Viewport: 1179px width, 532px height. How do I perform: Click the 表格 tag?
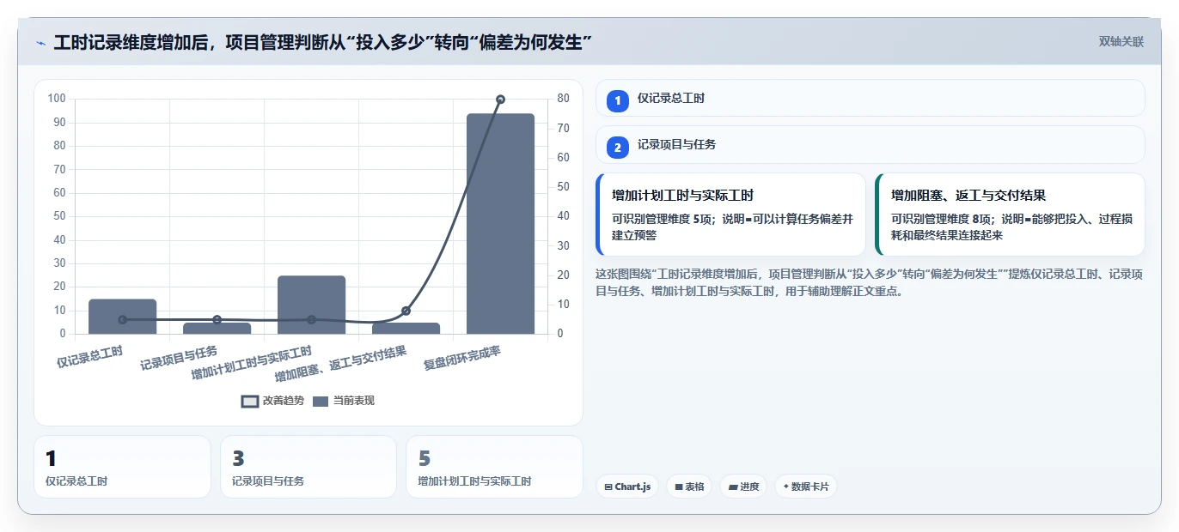pos(689,487)
